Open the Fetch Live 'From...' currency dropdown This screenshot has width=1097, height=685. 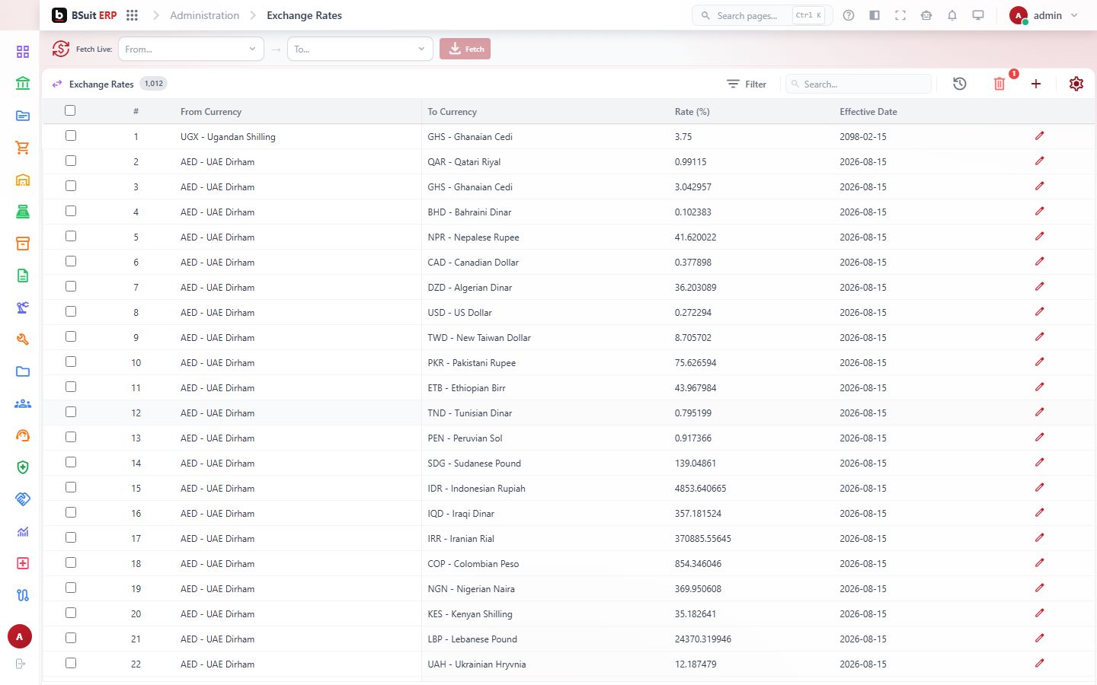tap(191, 49)
